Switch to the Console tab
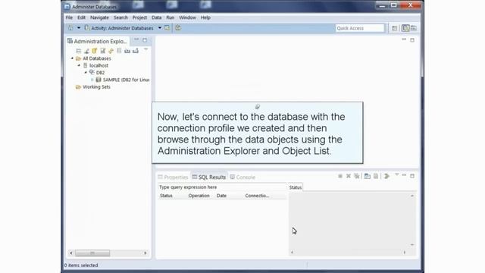The image size is (485, 273). 242,177
